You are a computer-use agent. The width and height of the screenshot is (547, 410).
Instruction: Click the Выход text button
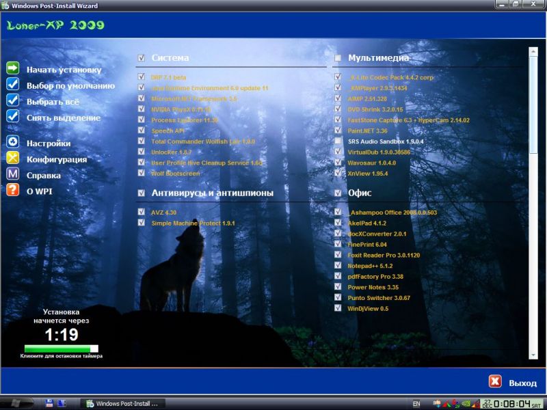coord(522,383)
